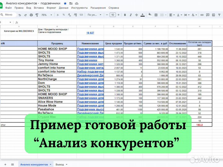The width and height of the screenshot is (223, 167).
Task: Open text wrapping dropdown
Action: point(187,15)
